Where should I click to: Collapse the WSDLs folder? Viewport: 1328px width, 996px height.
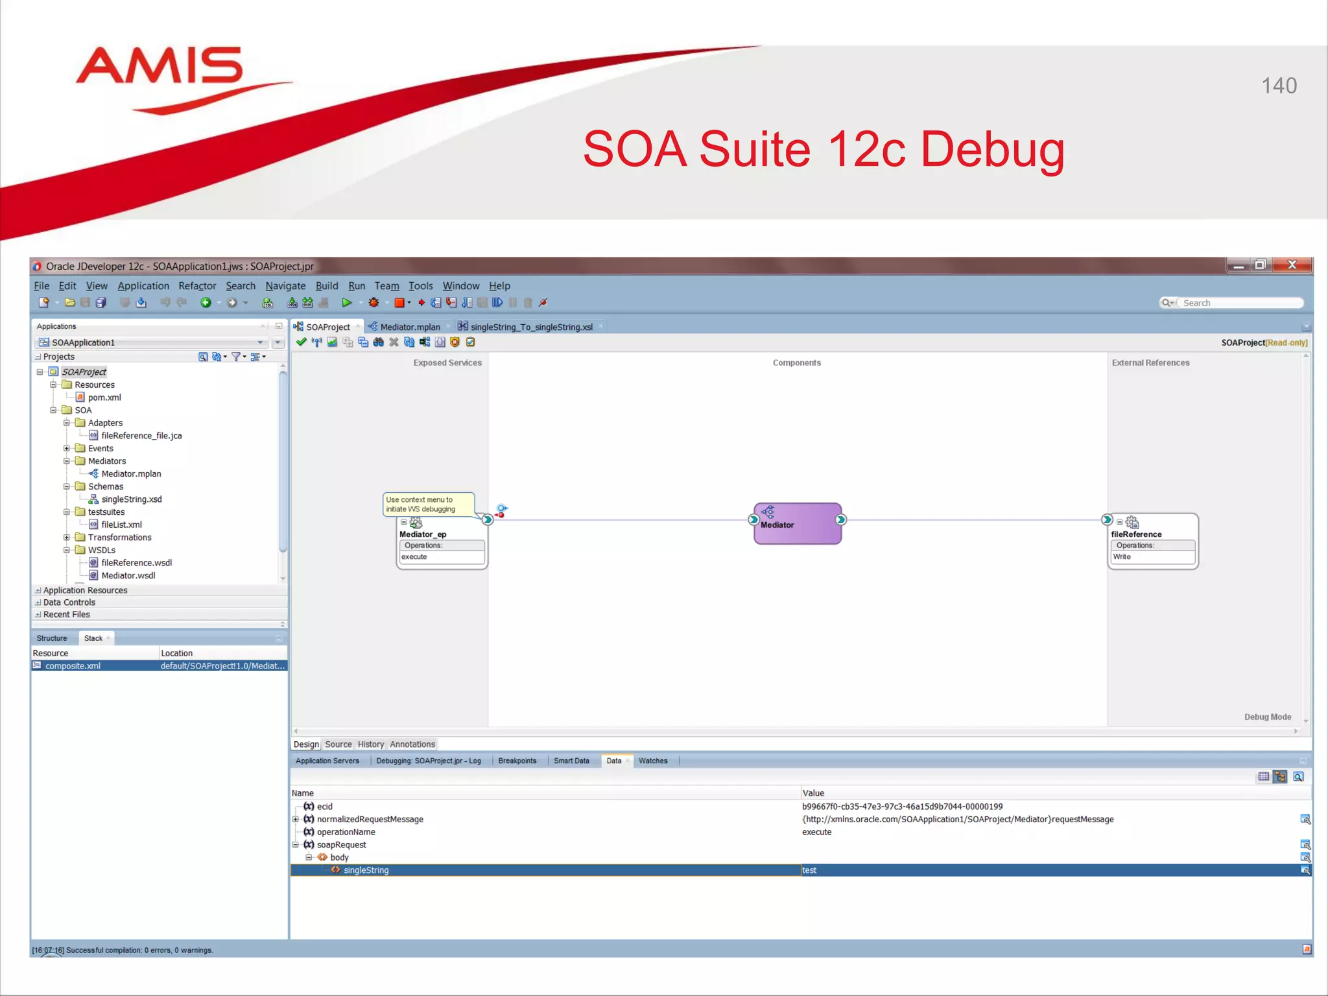[66, 550]
